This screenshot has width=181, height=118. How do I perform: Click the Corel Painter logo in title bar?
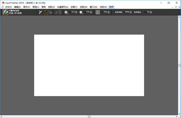(x=3, y=3)
